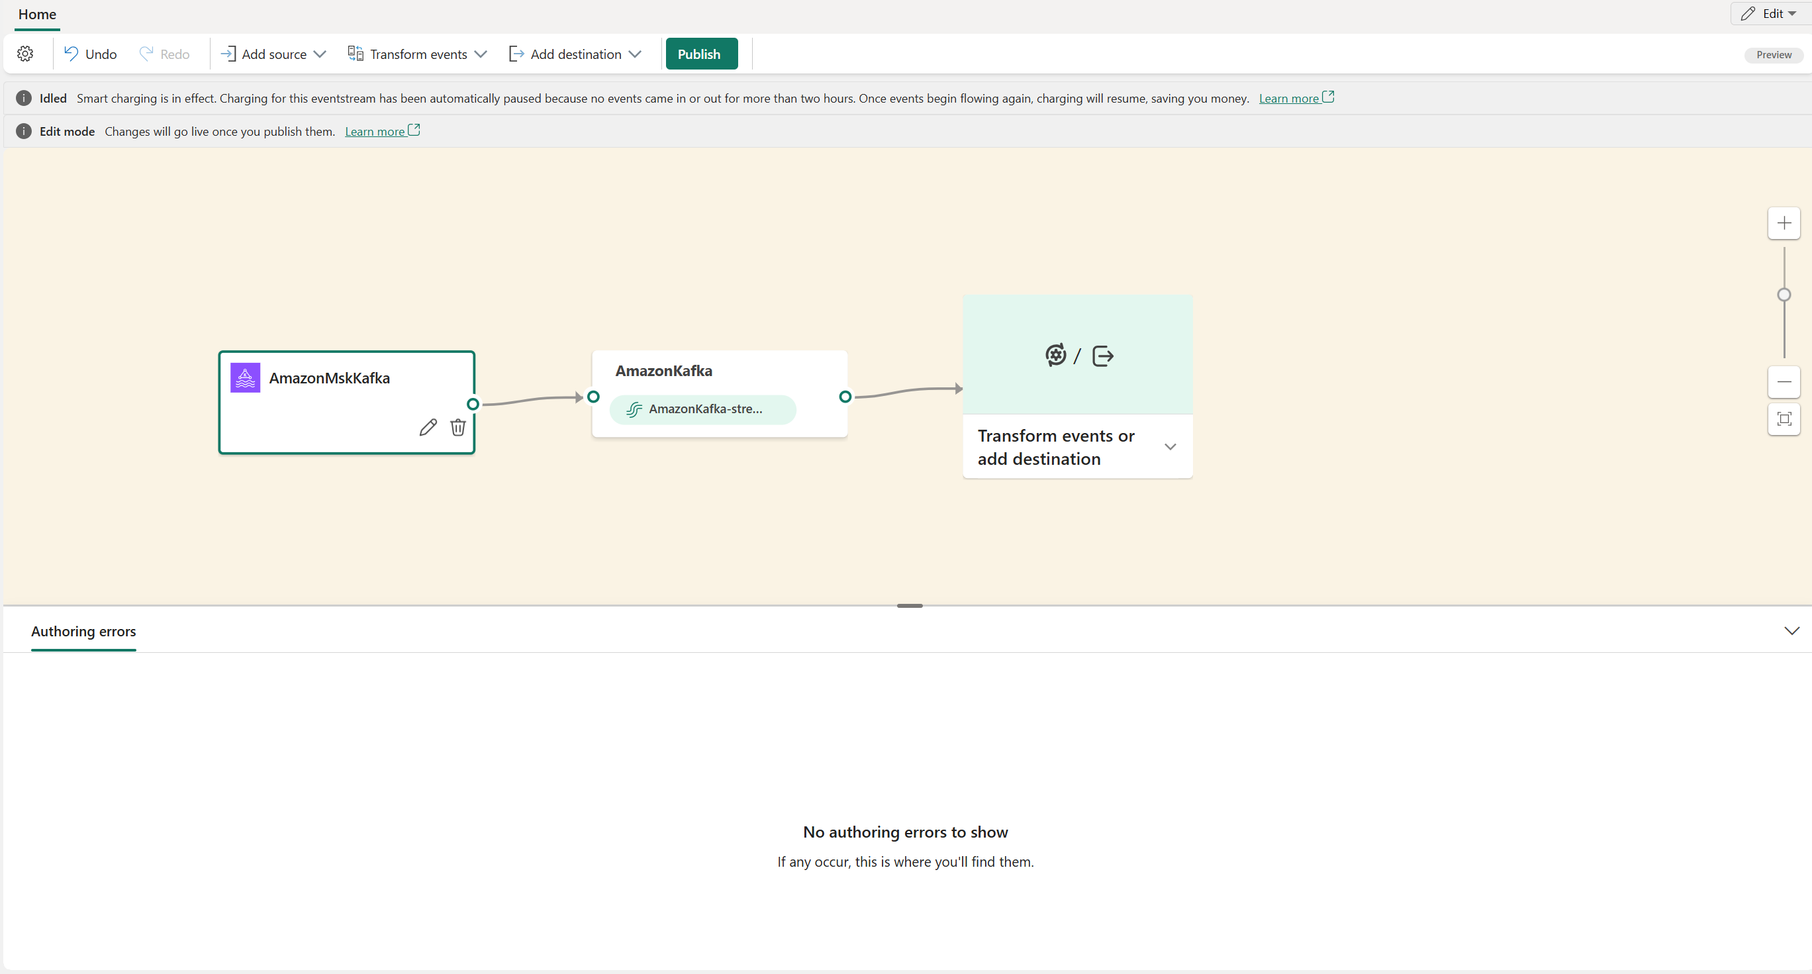Click the zoom minus button to zoom out
1812x974 pixels.
(1786, 383)
